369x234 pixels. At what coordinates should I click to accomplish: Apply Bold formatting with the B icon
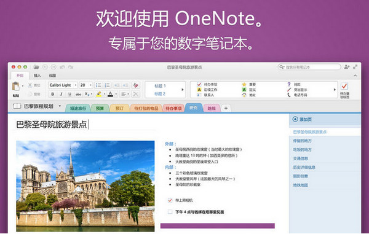53,94
